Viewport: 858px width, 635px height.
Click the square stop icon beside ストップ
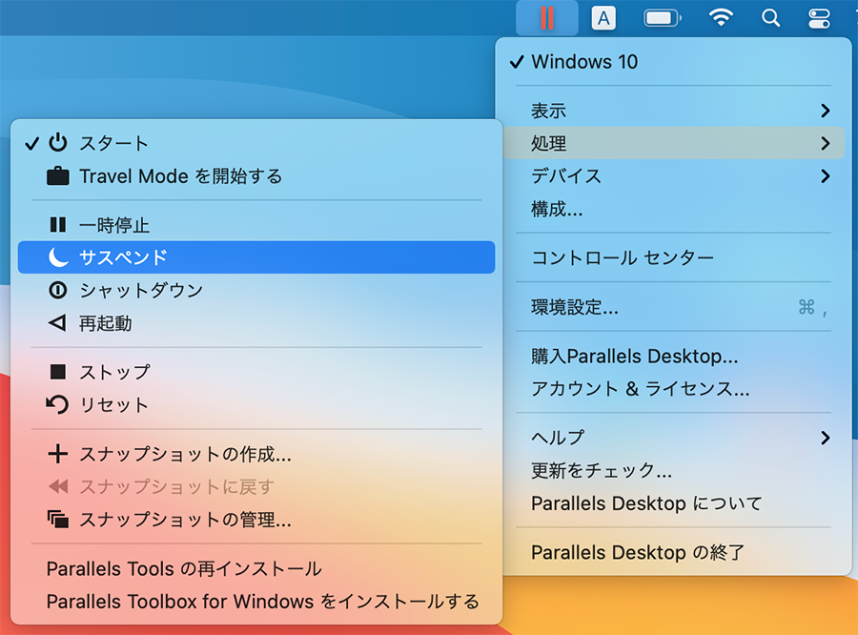(x=58, y=372)
